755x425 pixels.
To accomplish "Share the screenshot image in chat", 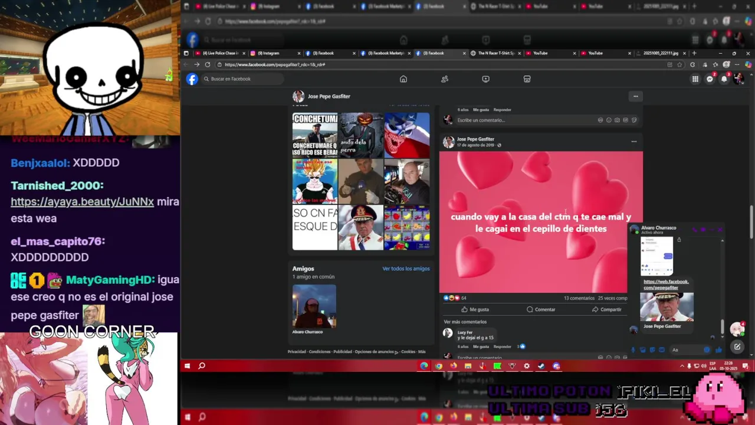I will 679,240.
